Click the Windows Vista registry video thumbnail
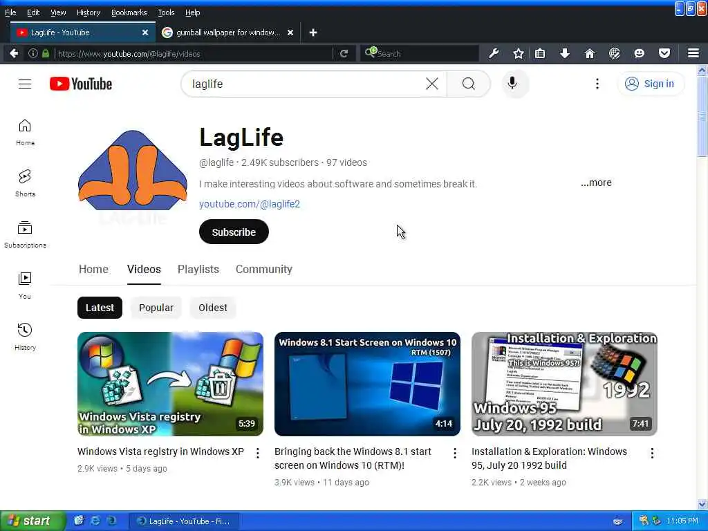The image size is (708, 531). point(170,384)
